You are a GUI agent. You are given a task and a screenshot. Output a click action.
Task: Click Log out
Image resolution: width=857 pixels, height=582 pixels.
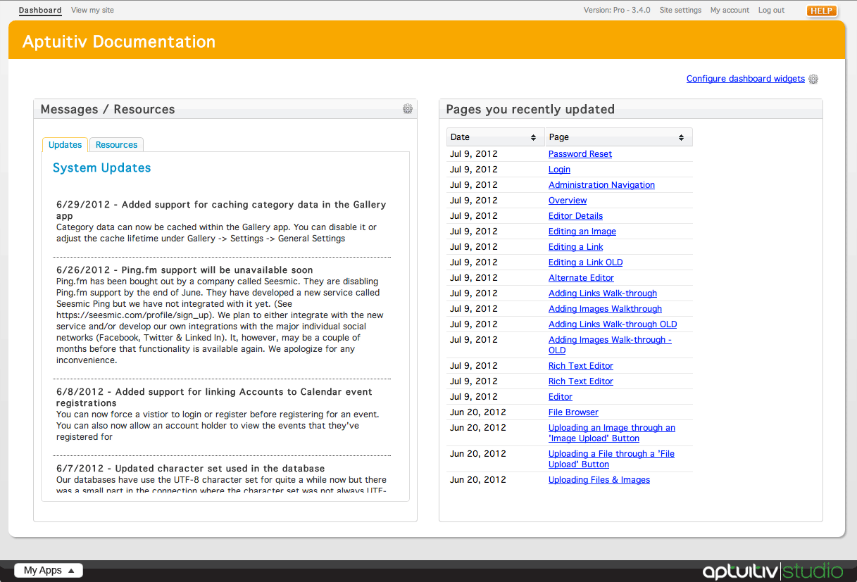click(771, 11)
